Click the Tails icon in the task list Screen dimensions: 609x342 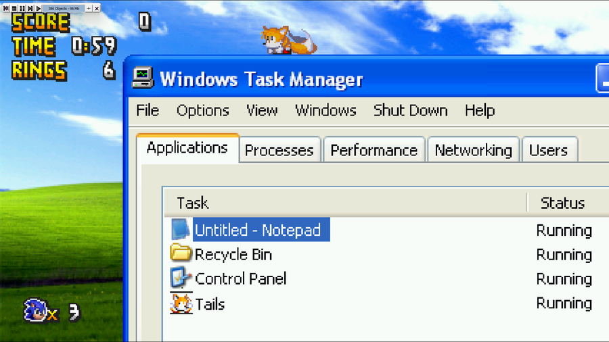tap(181, 303)
